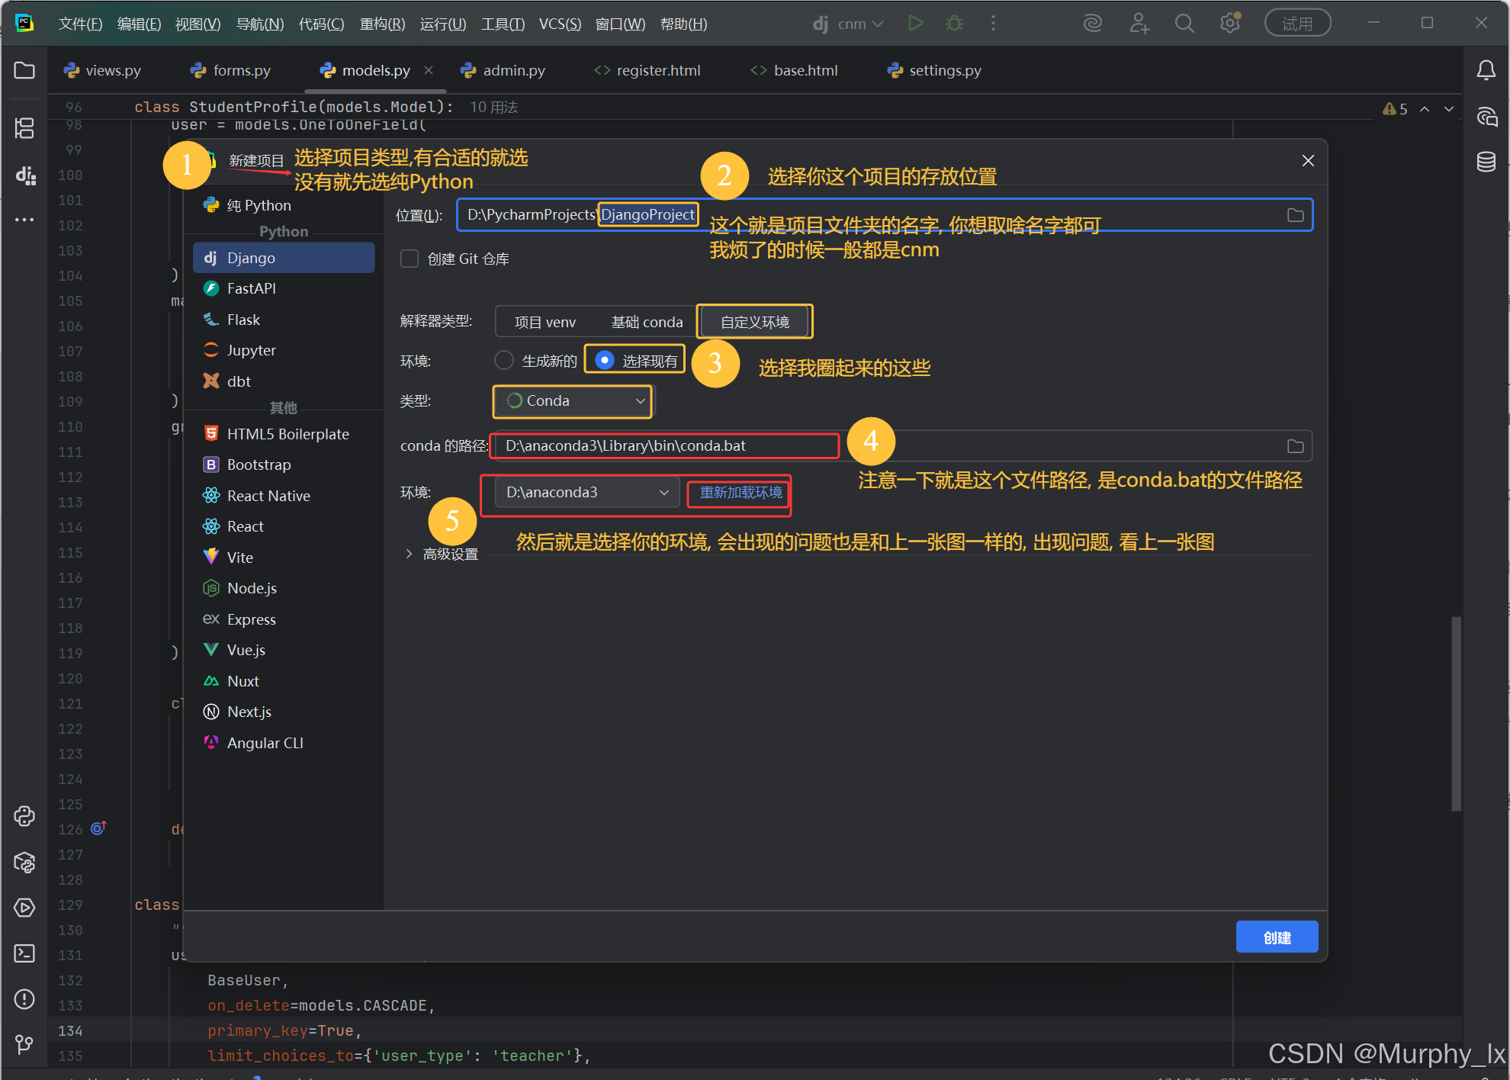Open the Terminal tool window
1510x1080 pixels.
pyautogui.click(x=24, y=953)
